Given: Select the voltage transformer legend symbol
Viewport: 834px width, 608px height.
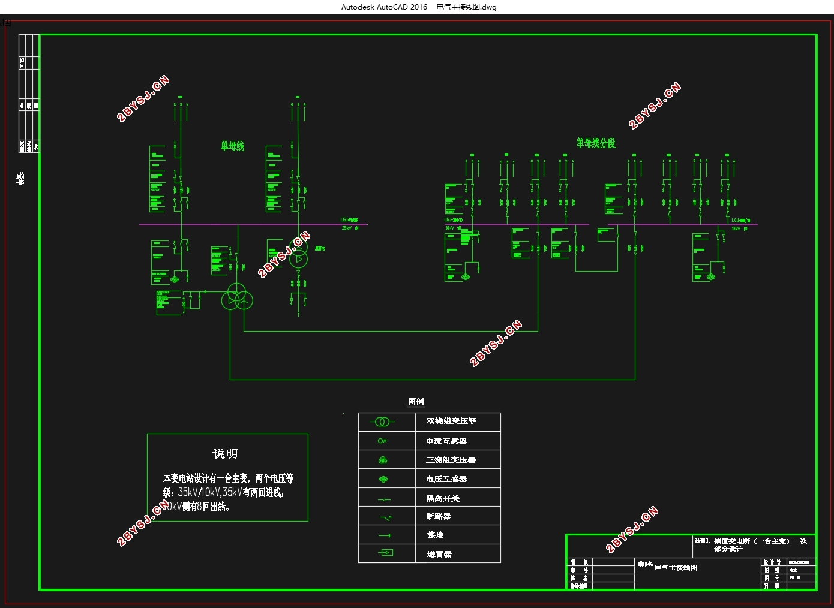Looking at the screenshot, I should [x=383, y=479].
